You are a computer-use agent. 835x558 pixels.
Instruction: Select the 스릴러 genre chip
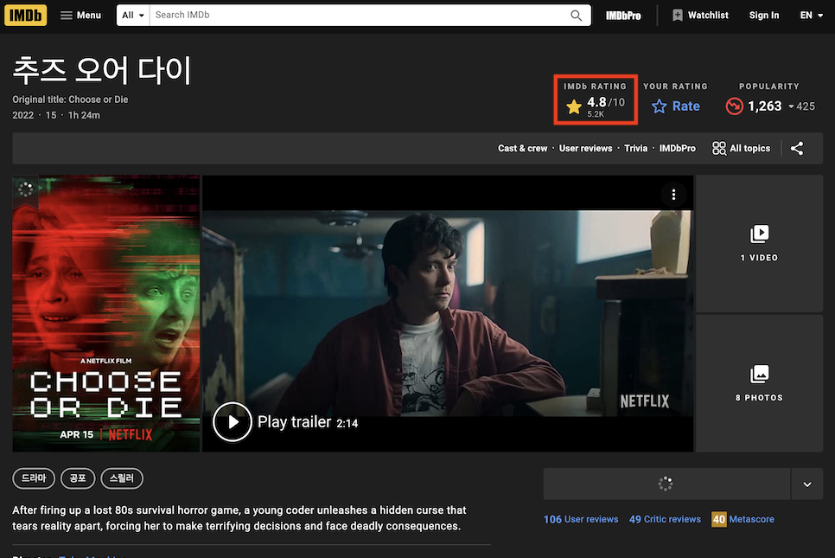pyautogui.click(x=122, y=478)
